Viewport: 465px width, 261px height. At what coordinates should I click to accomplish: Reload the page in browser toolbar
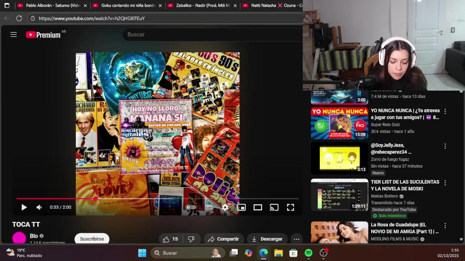[x=19, y=18]
